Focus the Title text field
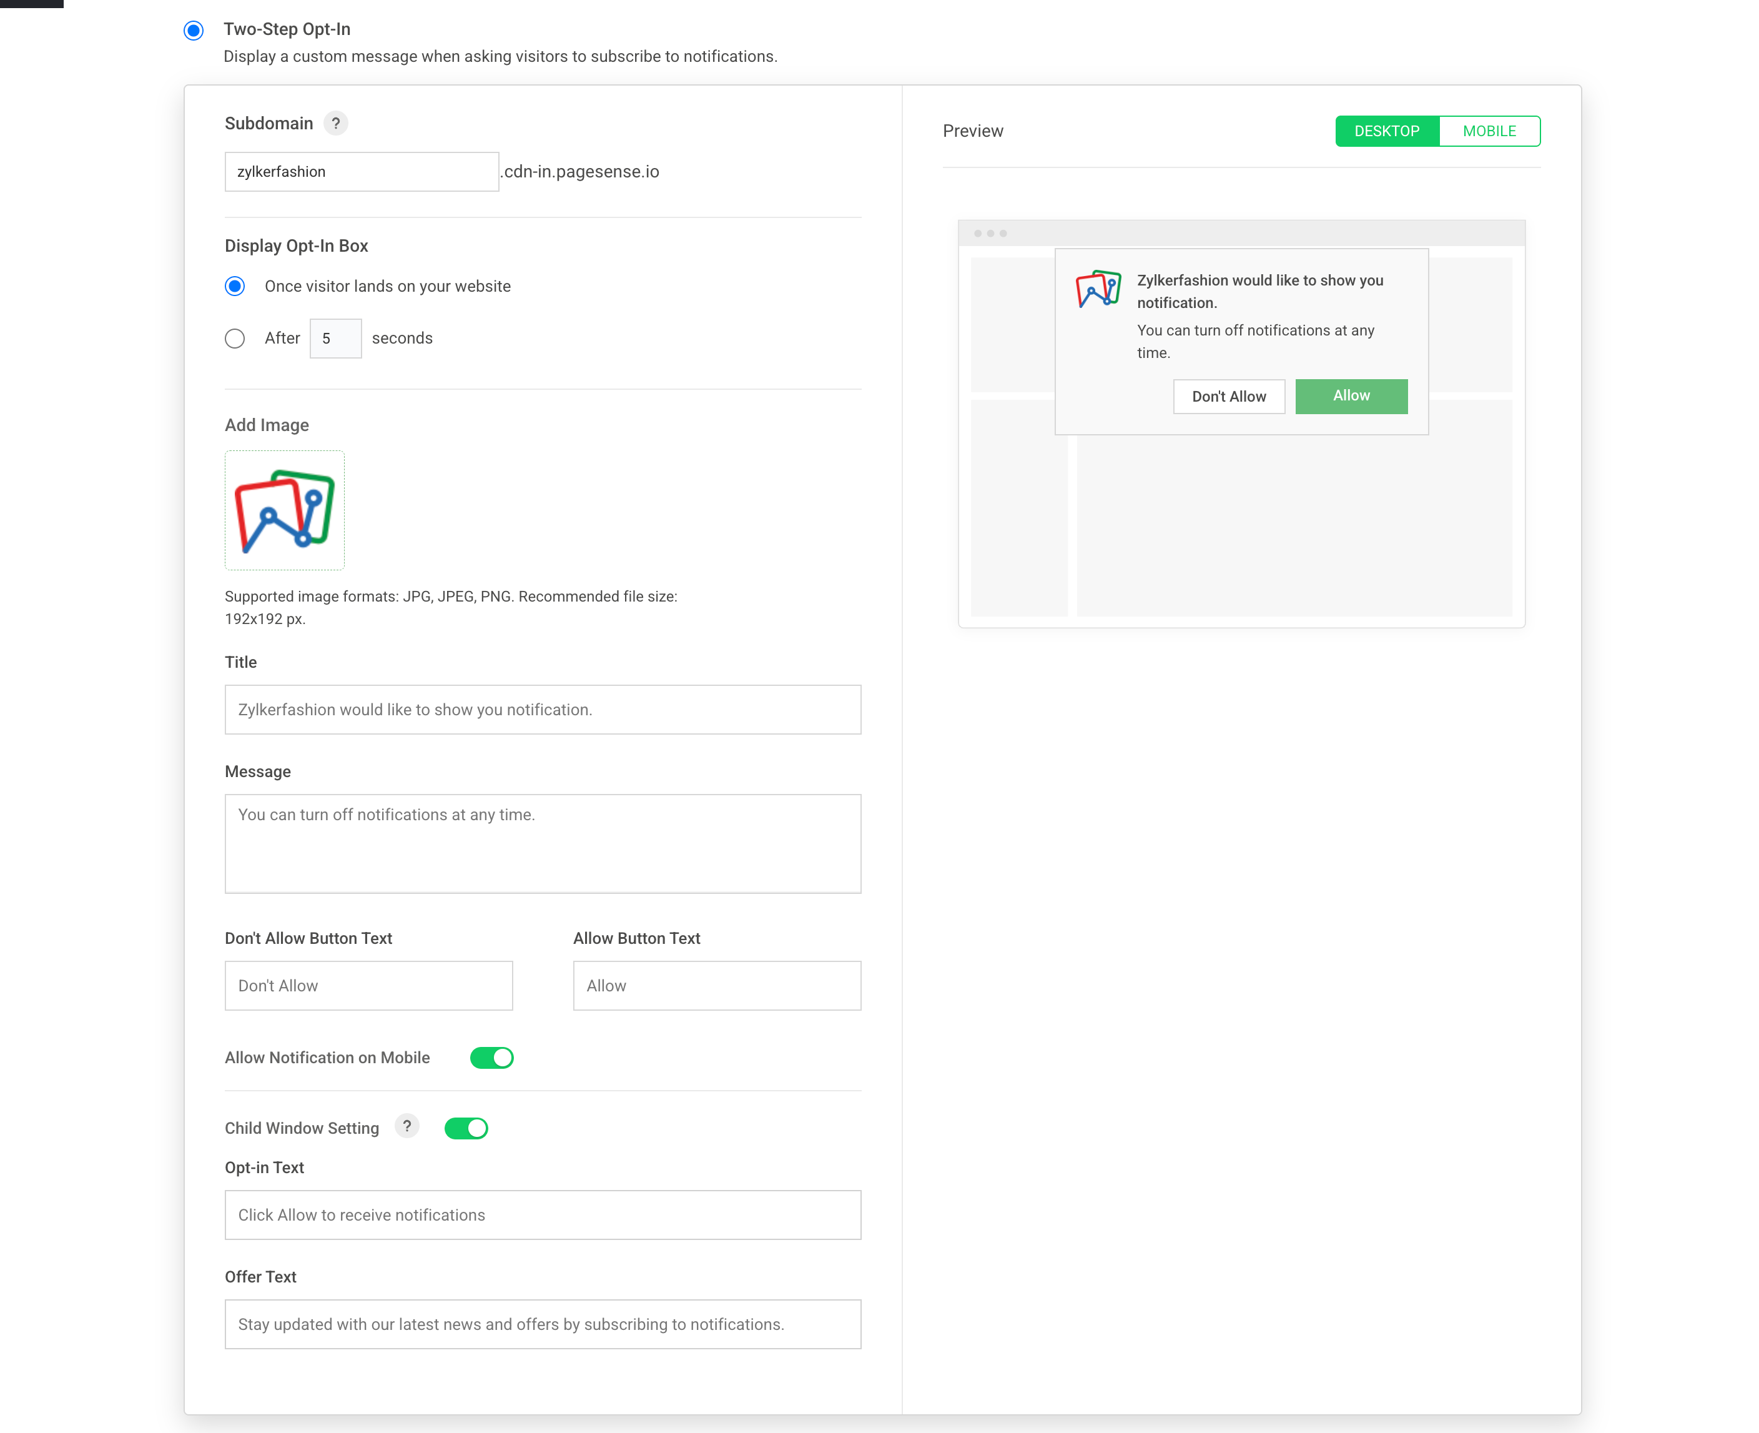 (x=542, y=710)
